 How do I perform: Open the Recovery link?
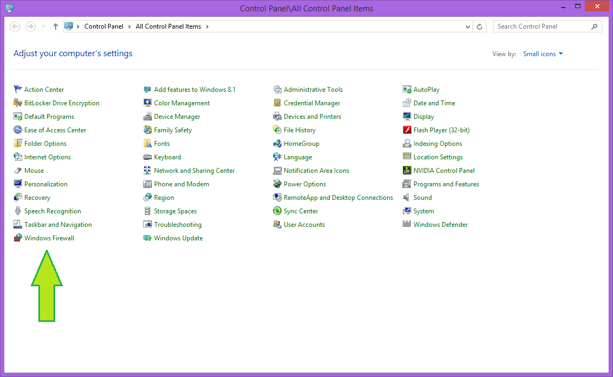37,198
